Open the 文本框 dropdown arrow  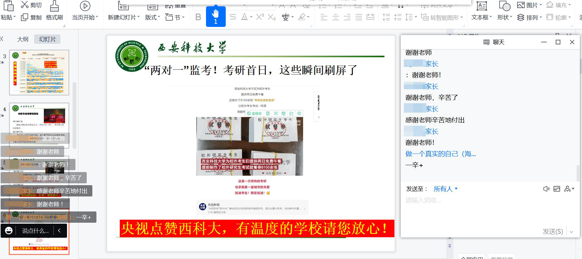tap(491, 18)
